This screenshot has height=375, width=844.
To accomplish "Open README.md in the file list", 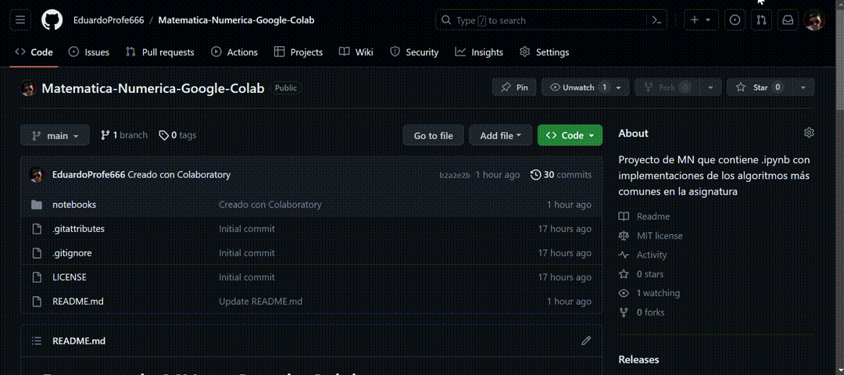I will pyautogui.click(x=78, y=302).
